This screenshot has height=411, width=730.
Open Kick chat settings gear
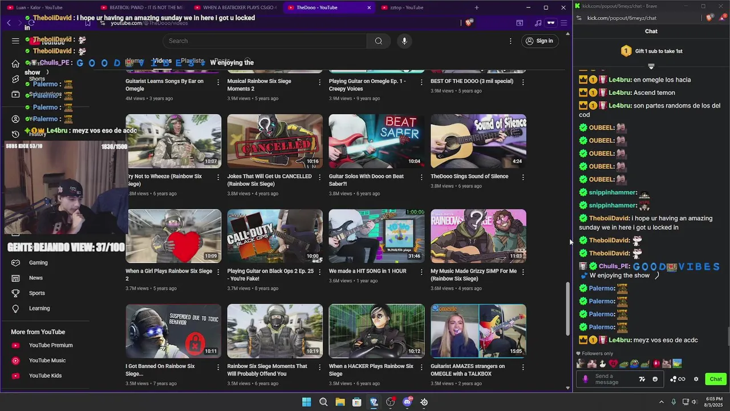click(x=696, y=379)
